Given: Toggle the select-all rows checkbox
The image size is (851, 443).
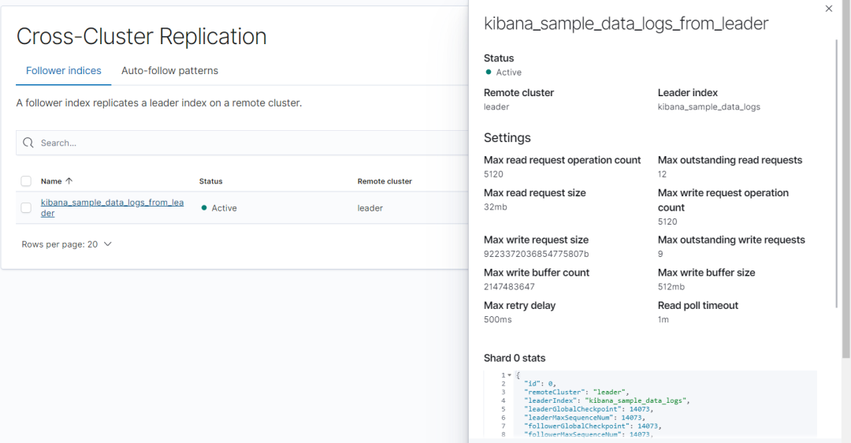Looking at the screenshot, I should (x=26, y=181).
